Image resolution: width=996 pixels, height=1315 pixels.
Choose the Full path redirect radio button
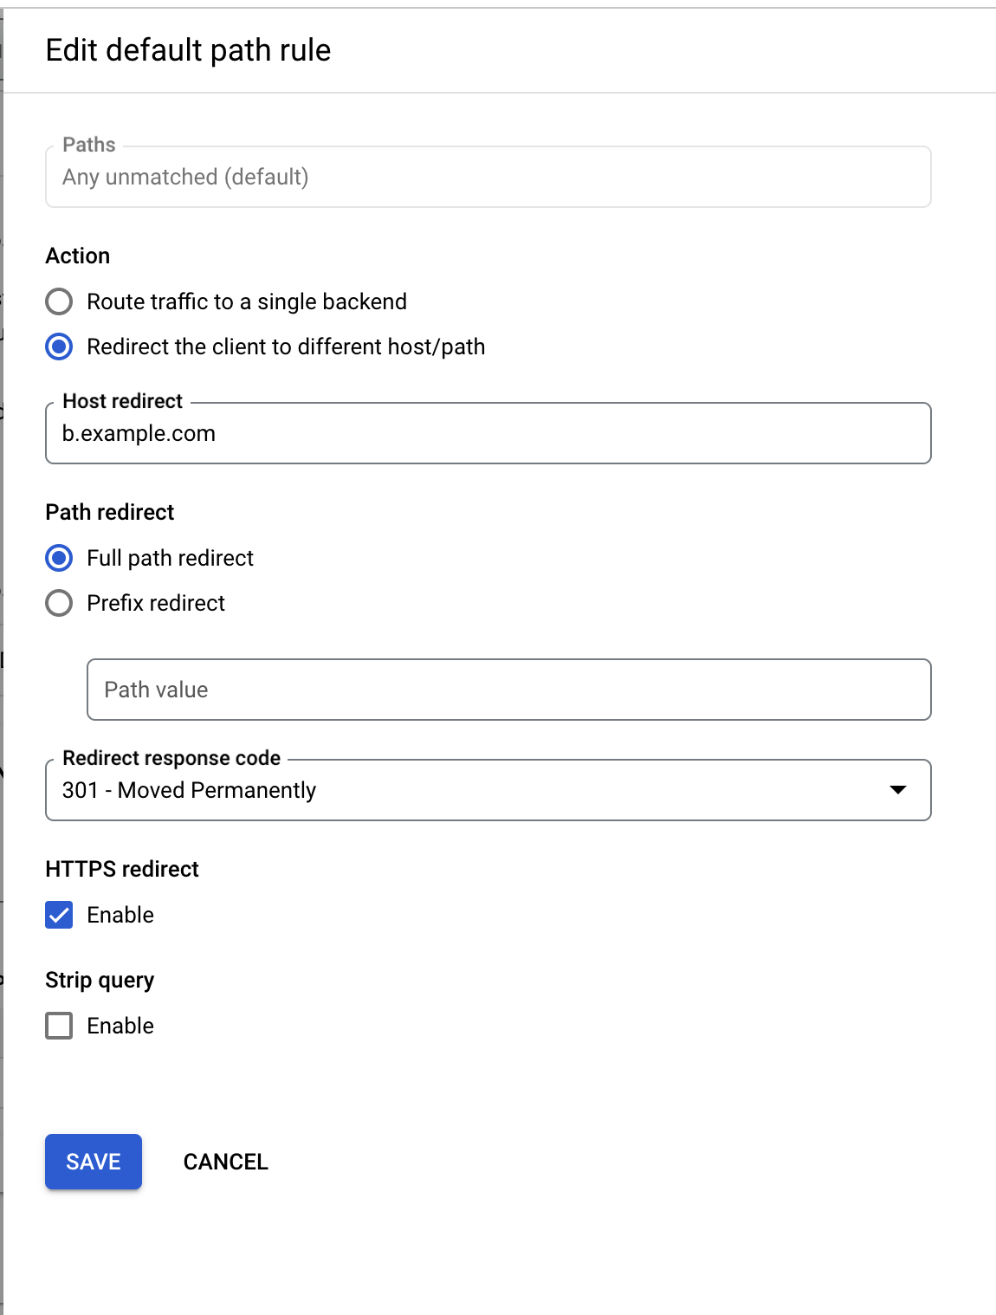click(59, 558)
